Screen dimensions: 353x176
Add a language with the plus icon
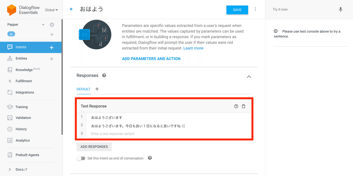pos(52,34)
